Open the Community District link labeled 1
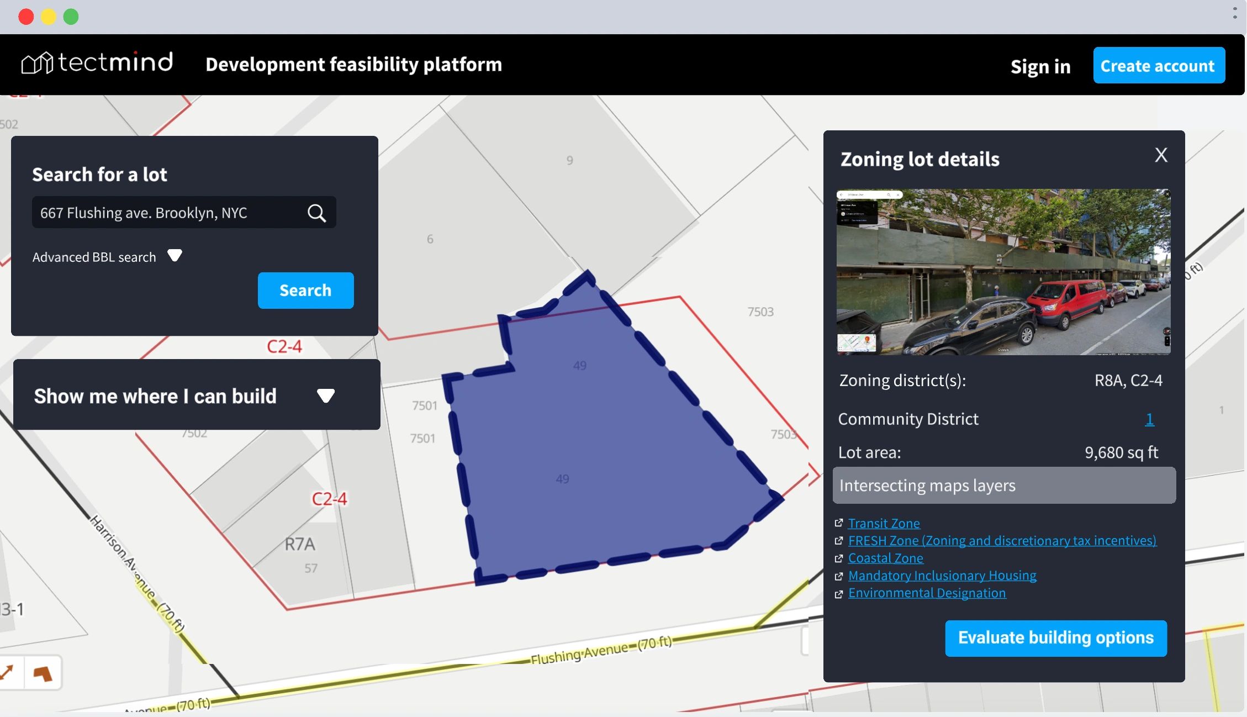Image resolution: width=1247 pixels, height=717 pixels. click(x=1149, y=419)
